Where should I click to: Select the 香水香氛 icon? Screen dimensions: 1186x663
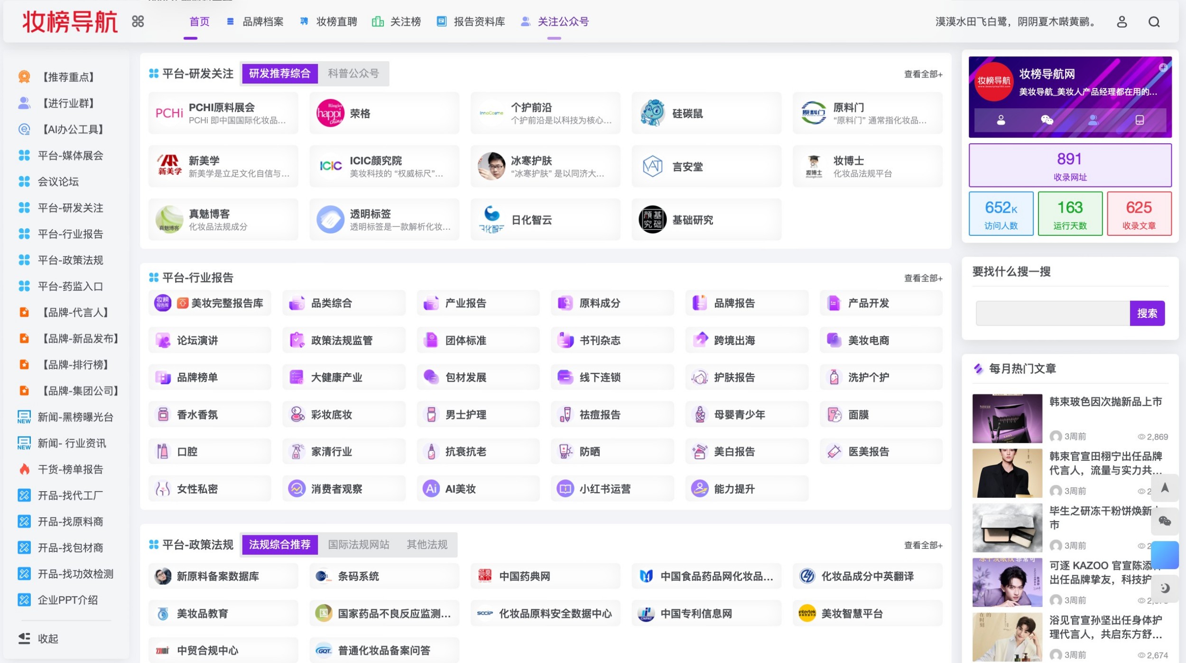[163, 414]
